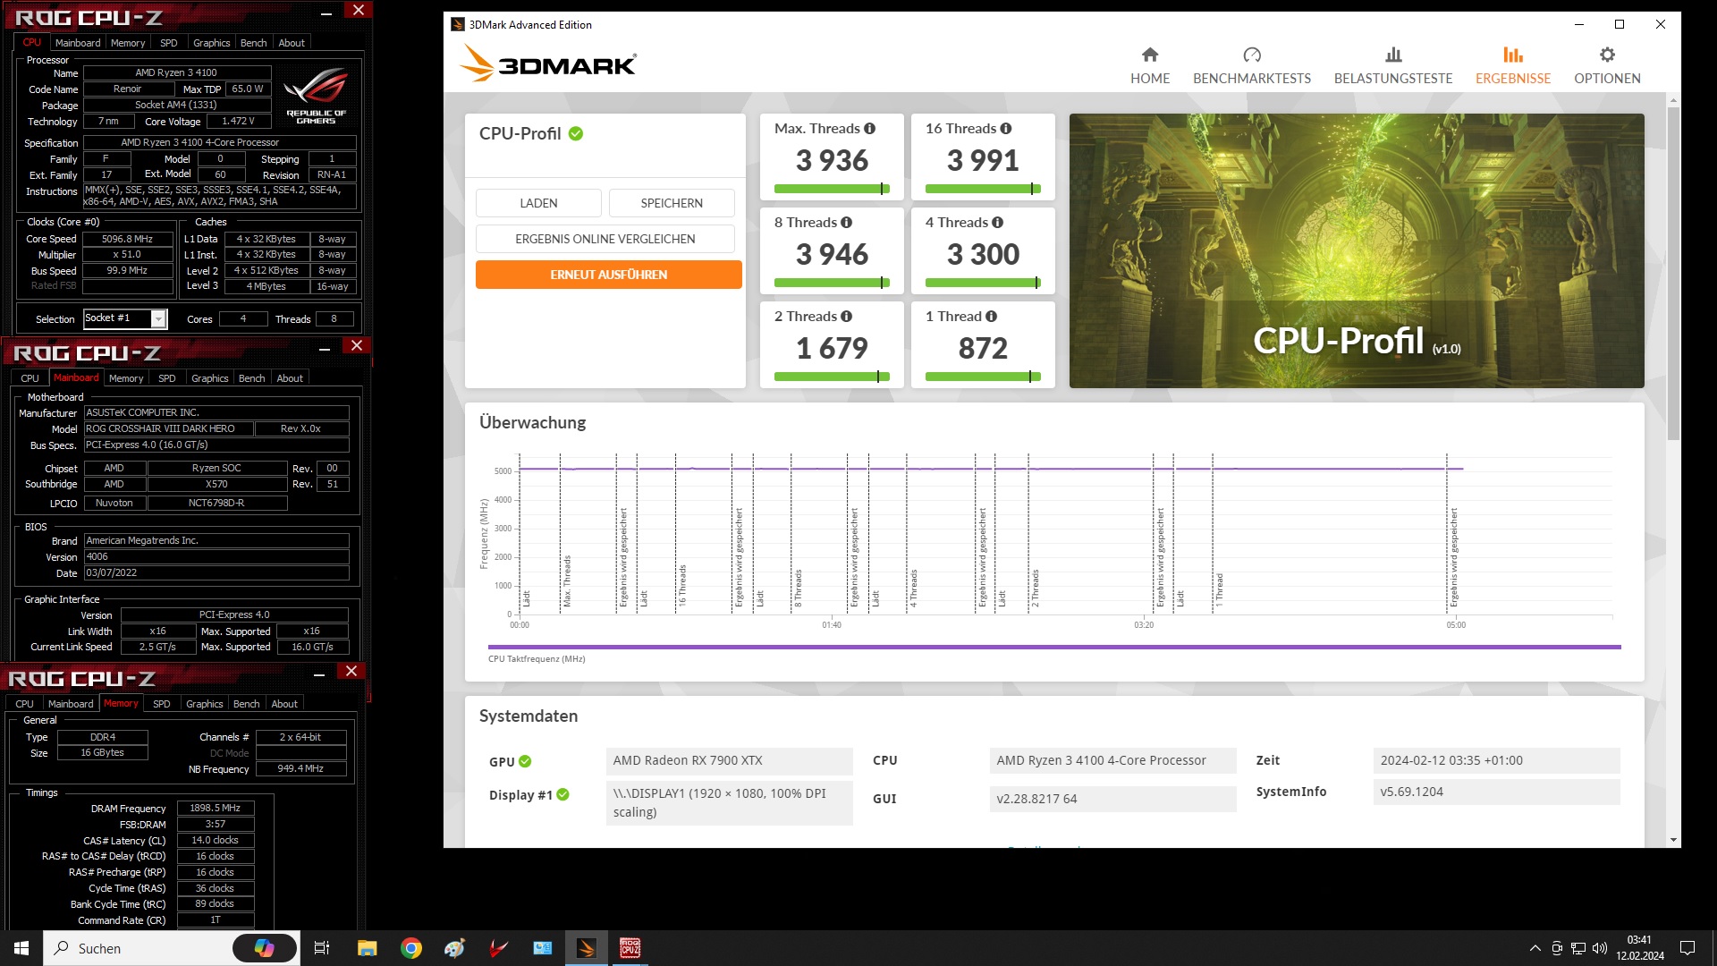Click info icon next to 1 Thread

(x=991, y=317)
